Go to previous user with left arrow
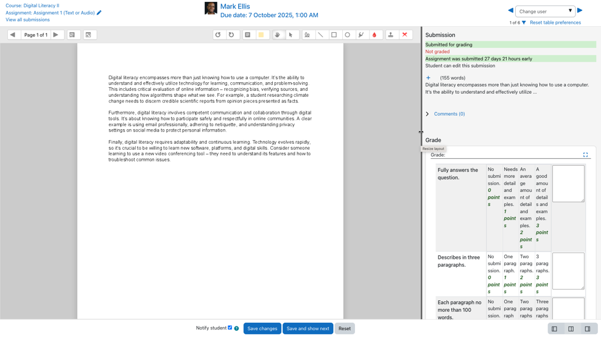The image size is (601, 338). coord(510,11)
